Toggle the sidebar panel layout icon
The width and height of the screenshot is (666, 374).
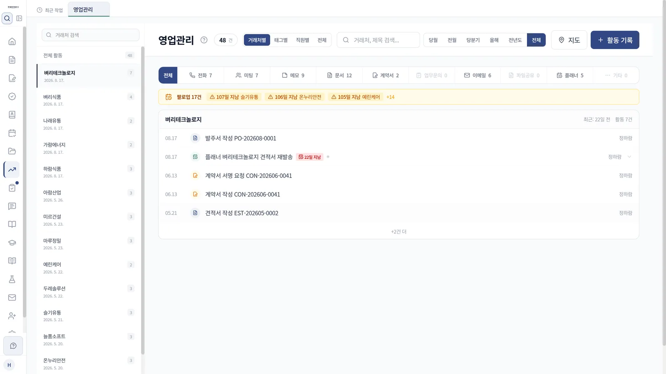(x=19, y=18)
